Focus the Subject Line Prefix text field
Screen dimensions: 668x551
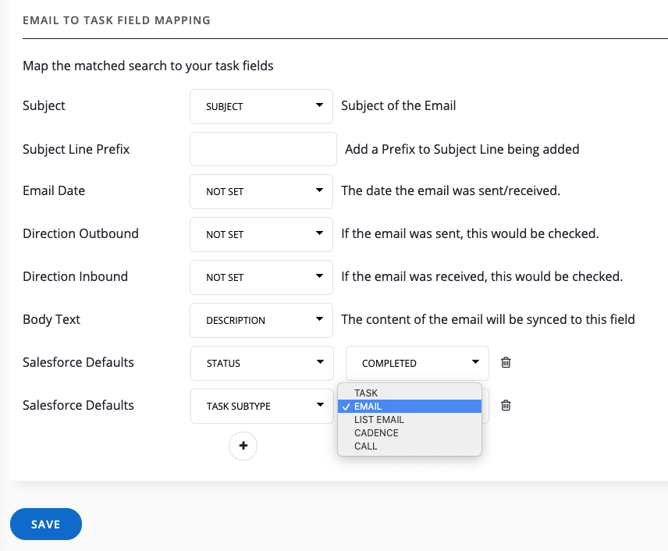263,149
